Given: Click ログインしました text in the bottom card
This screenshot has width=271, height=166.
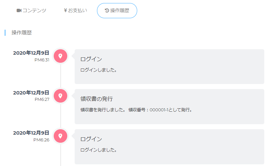Looking at the screenshot, I should [98, 150].
